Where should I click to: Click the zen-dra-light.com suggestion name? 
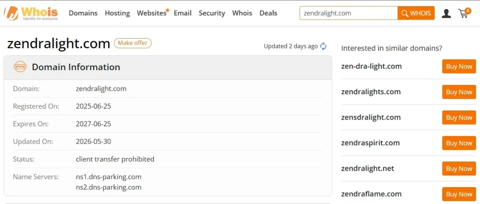click(x=371, y=66)
